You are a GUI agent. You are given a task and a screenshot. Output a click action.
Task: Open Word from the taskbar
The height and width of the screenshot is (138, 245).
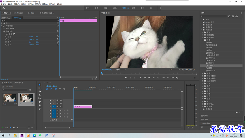point(47,135)
